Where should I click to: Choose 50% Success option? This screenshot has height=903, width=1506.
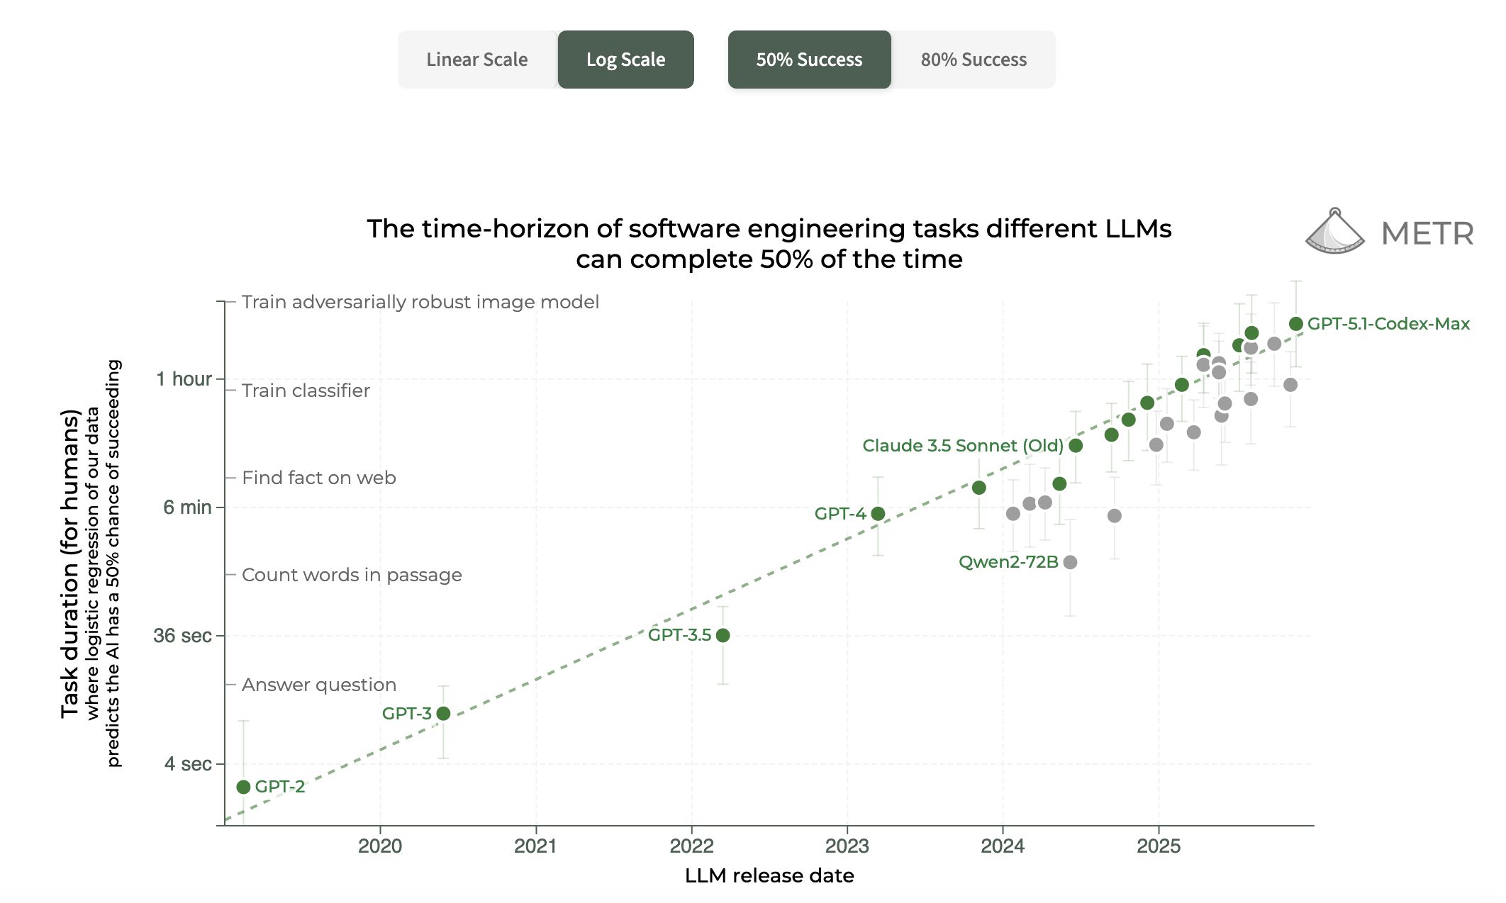[x=809, y=60]
